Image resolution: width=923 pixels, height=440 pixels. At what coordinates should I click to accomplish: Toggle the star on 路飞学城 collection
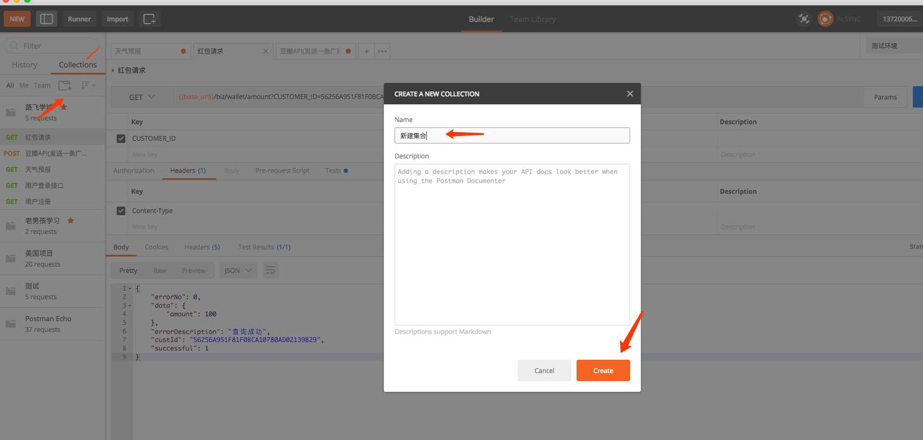pyautogui.click(x=64, y=107)
